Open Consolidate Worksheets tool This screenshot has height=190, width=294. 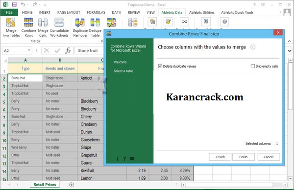pyautogui.click(x=59, y=27)
